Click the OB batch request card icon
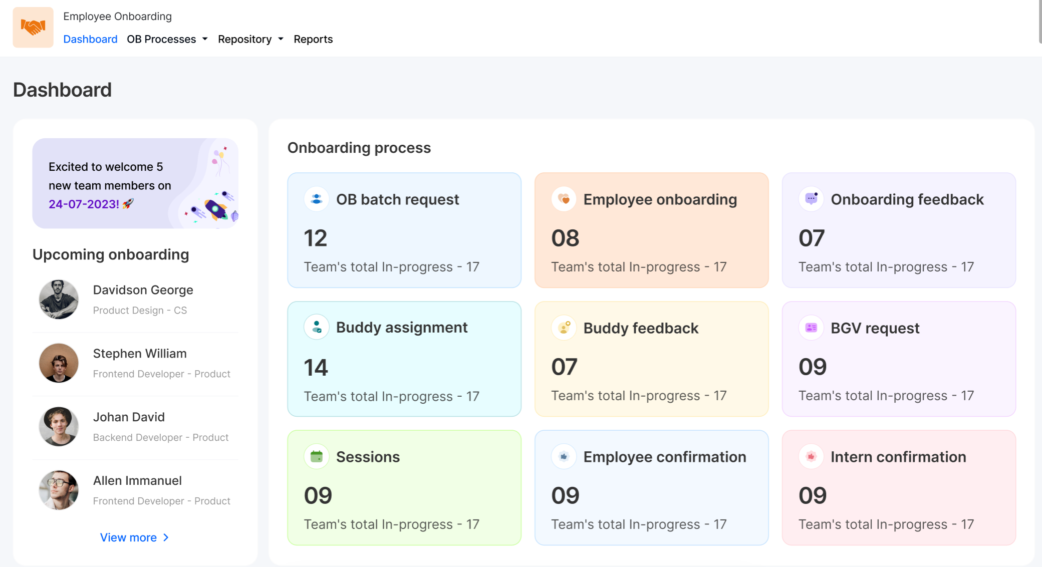The width and height of the screenshot is (1042, 567). tap(317, 199)
